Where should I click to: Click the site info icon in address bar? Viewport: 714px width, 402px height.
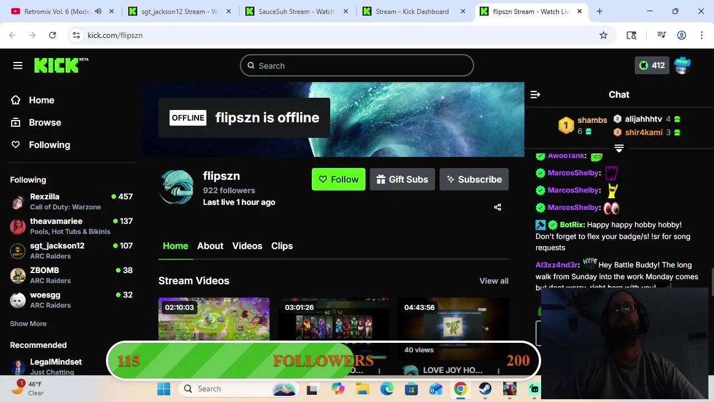pyautogui.click(x=76, y=35)
